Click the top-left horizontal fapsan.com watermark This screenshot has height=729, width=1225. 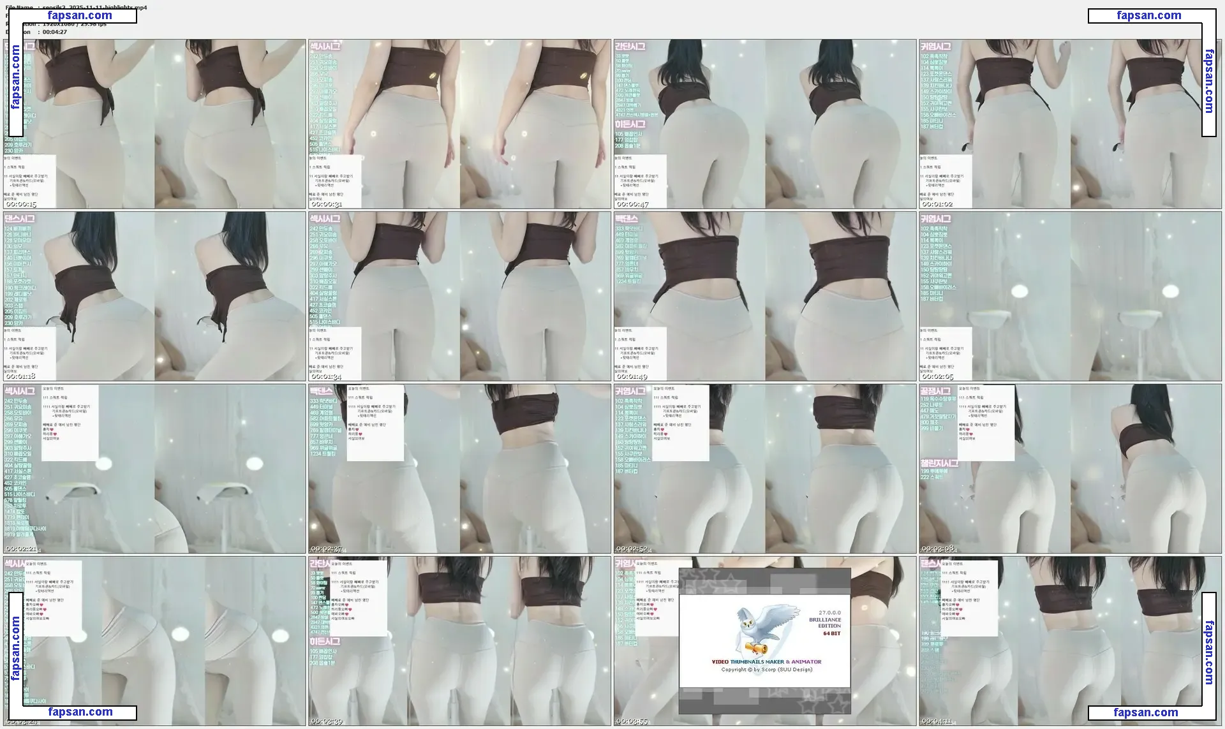(79, 15)
